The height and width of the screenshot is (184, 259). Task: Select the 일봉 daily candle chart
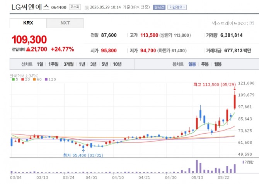coord(192,64)
